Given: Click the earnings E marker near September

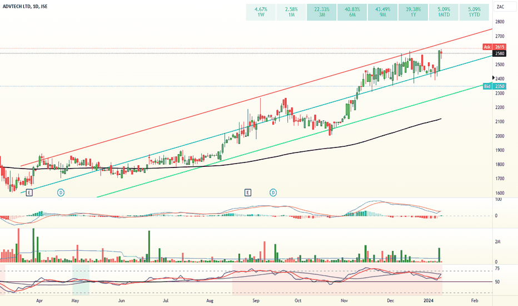Looking at the screenshot, I should (x=248, y=193).
